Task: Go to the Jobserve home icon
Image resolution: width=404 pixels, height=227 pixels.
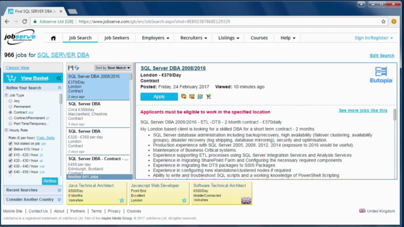Action: [53, 38]
